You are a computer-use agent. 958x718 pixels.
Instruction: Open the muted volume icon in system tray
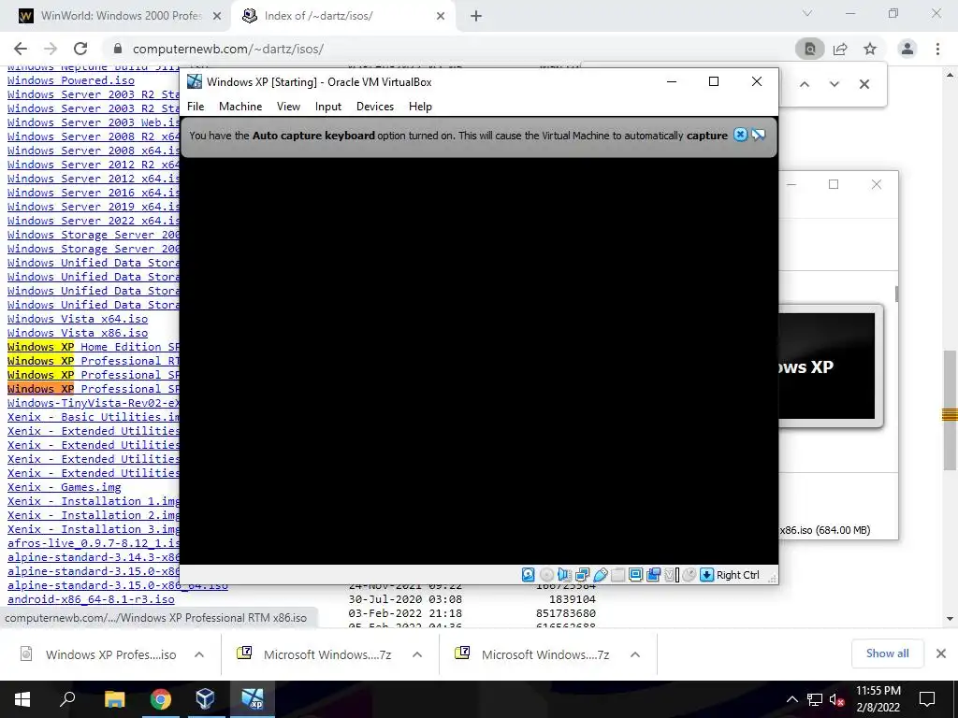click(x=837, y=699)
